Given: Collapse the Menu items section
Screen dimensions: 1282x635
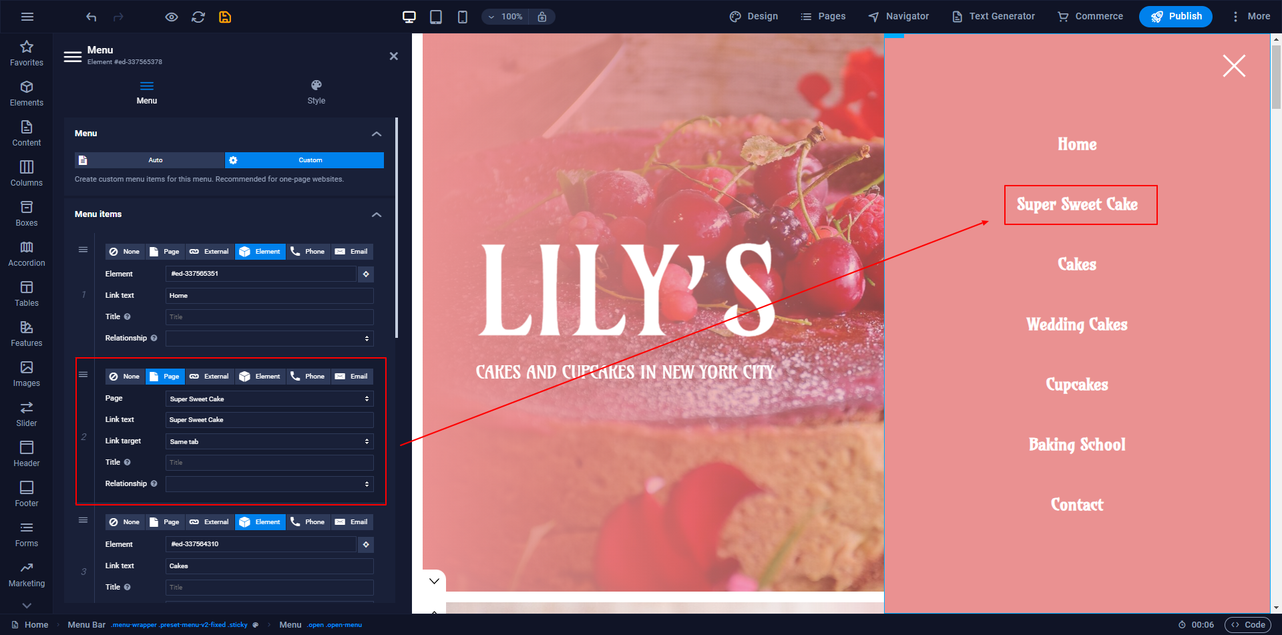Looking at the screenshot, I should [377, 214].
